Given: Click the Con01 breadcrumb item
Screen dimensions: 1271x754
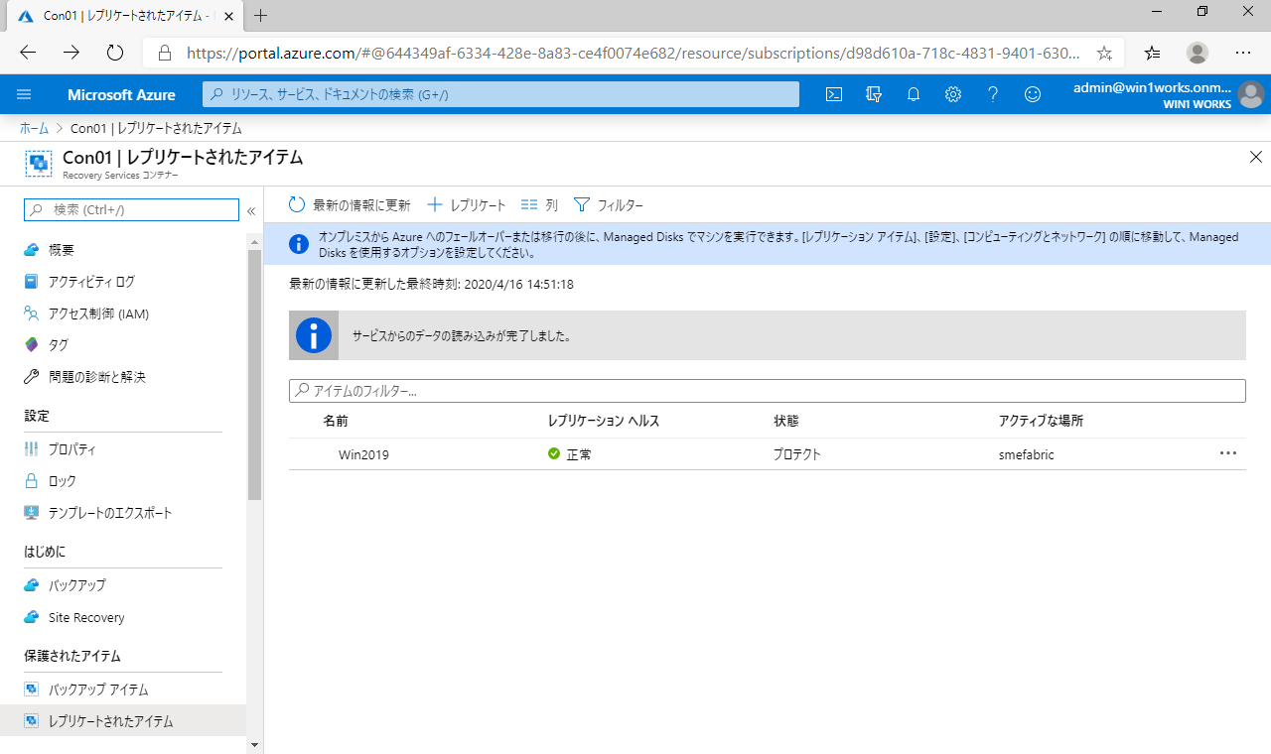Looking at the screenshot, I should click(156, 128).
